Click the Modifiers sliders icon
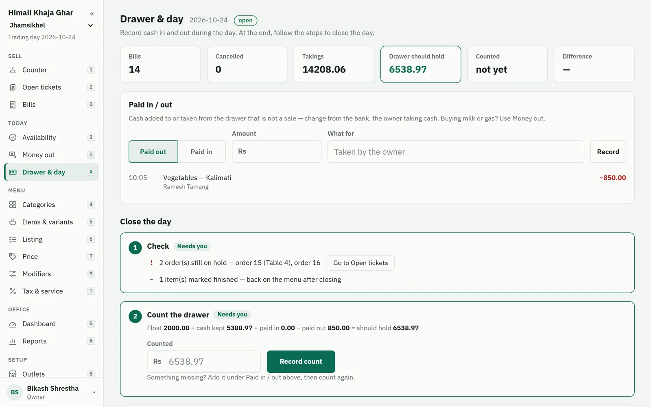Image resolution: width=651 pixels, height=407 pixels. (x=13, y=274)
